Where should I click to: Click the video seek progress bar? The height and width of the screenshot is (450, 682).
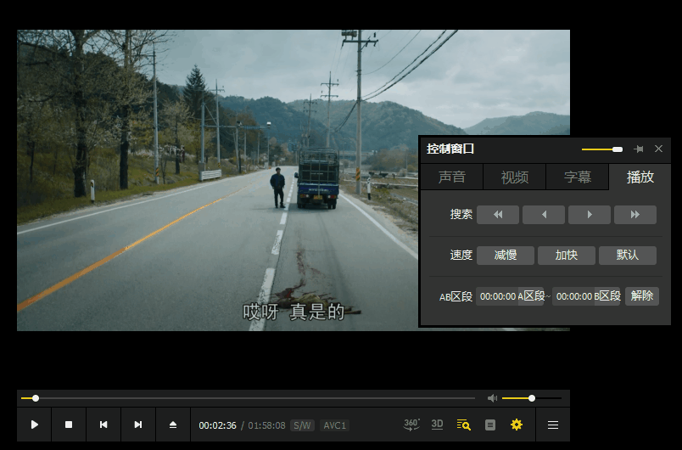click(254, 398)
